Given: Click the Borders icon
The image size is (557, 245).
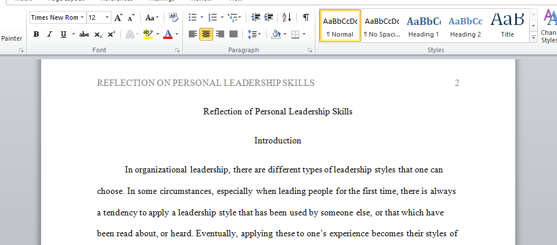Looking at the screenshot, I should click(295, 34).
